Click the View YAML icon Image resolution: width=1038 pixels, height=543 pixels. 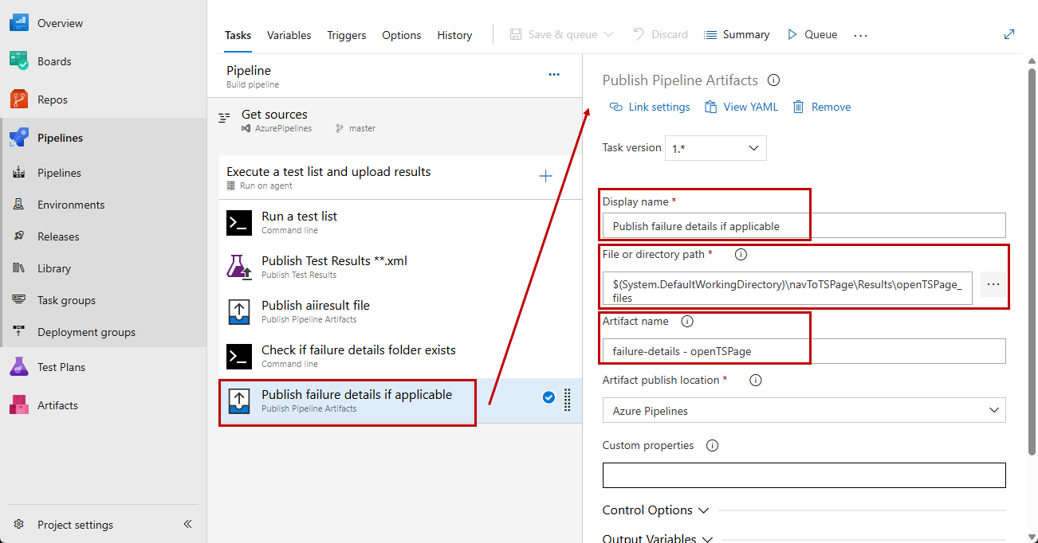point(710,106)
